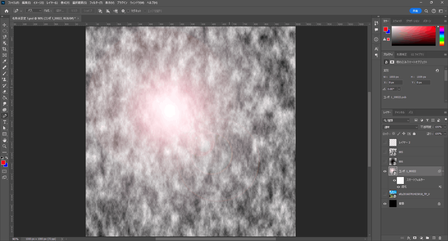The height and width of the screenshot is (241, 448).
Task: Select the Elliptical Marquee tool
Action: [x=4, y=31]
